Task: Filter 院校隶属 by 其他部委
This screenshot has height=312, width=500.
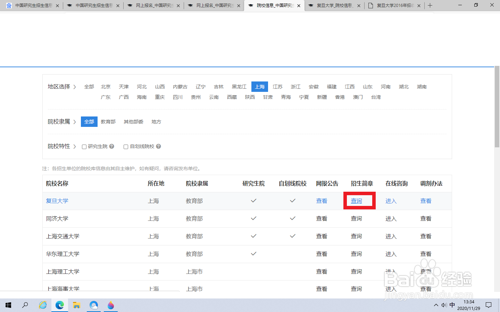Action: click(134, 122)
